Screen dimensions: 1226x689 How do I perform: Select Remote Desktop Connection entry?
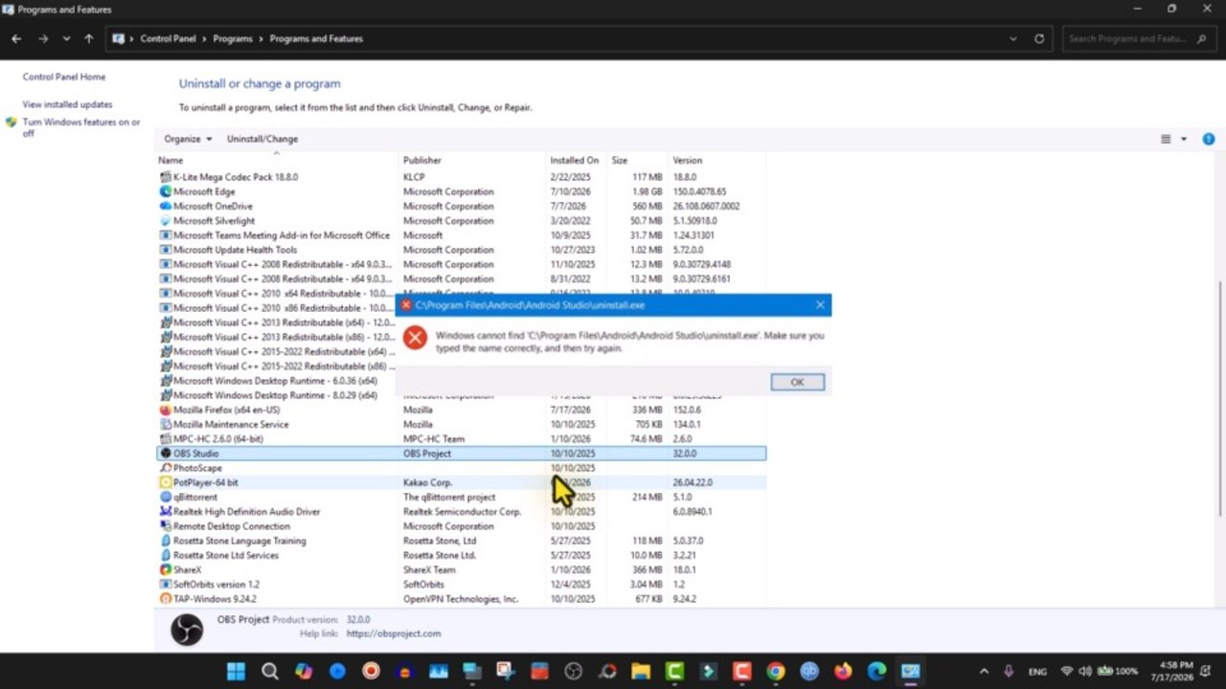pos(461,525)
